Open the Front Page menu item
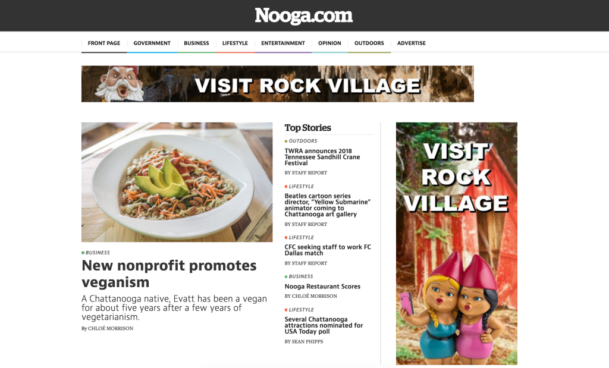609x368 pixels. tap(103, 43)
